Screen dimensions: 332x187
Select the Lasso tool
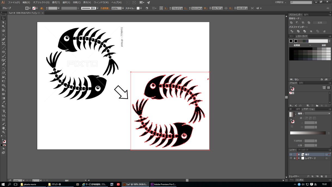tap(4, 31)
